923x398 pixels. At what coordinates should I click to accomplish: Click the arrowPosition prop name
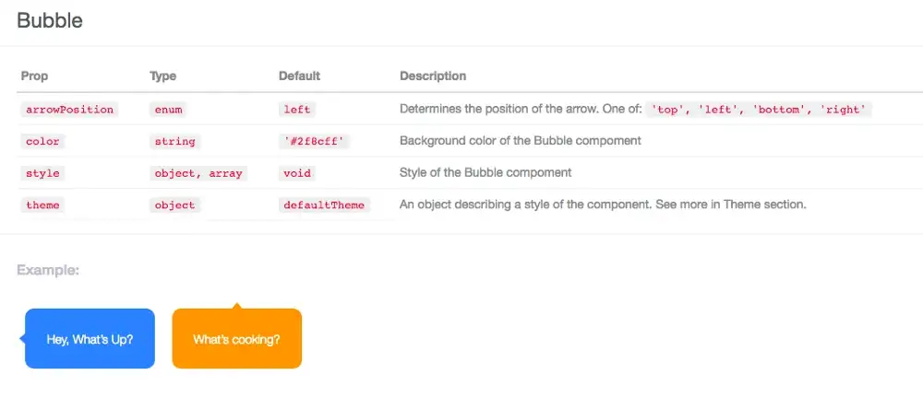click(69, 109)
